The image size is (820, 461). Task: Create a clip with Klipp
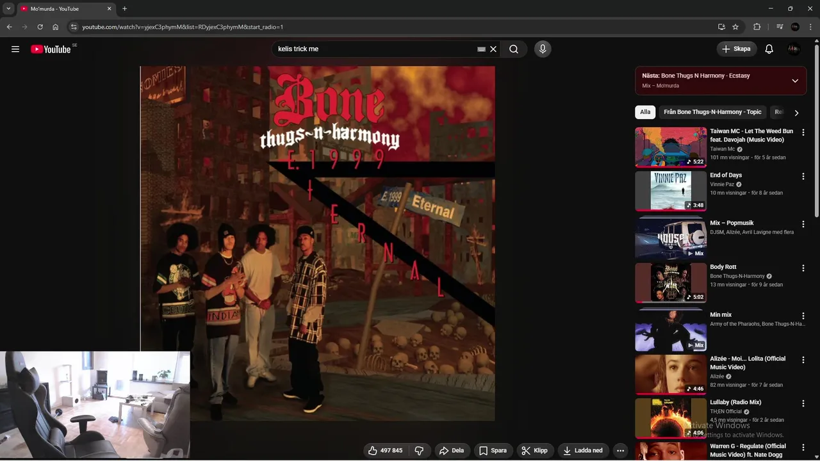535,451
